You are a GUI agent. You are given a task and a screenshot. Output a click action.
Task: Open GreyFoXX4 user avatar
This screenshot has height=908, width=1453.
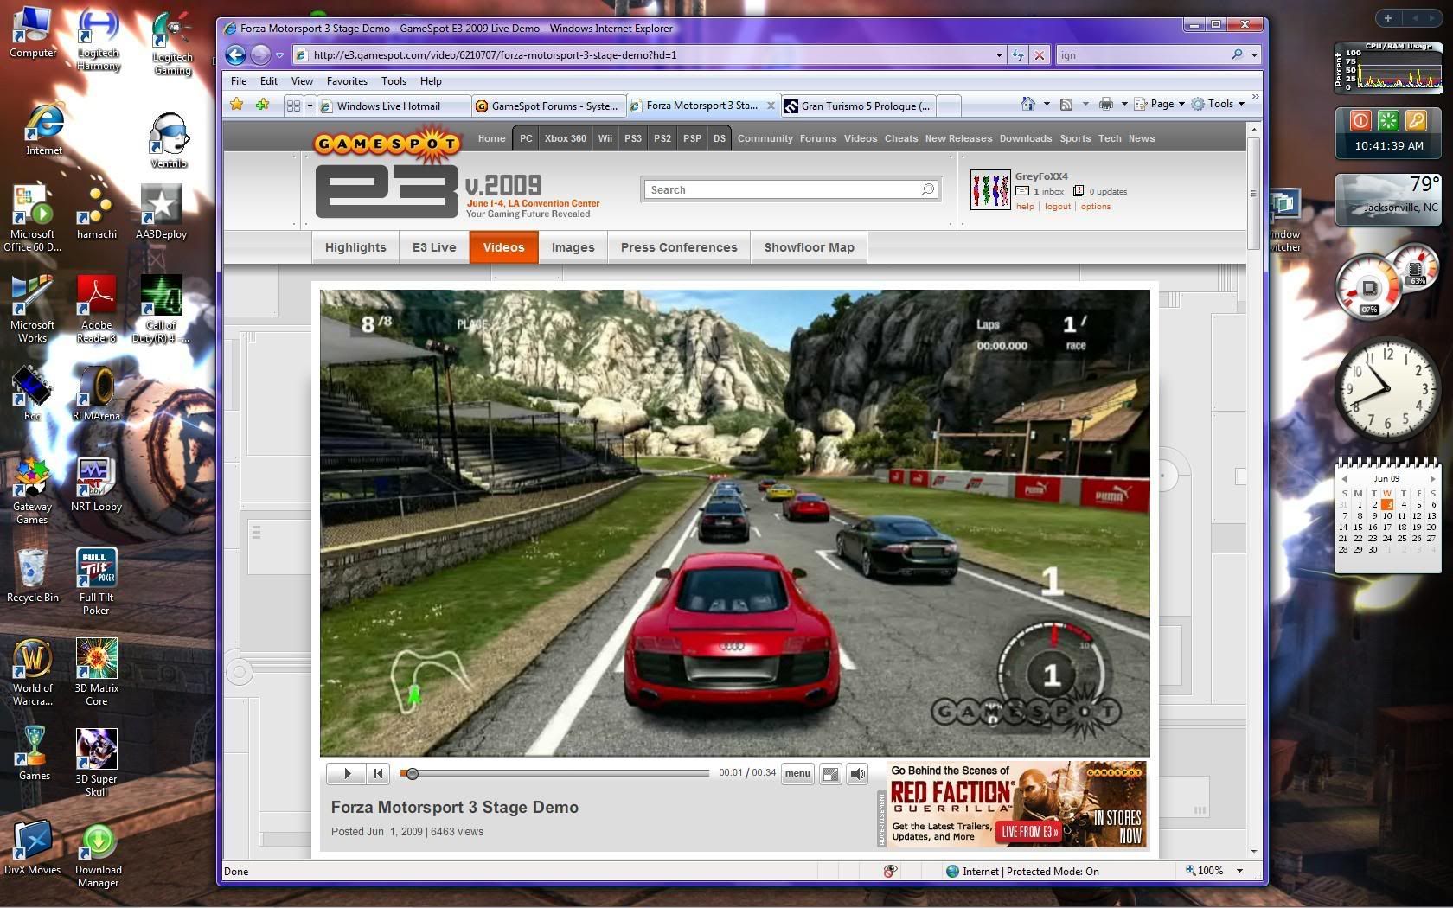pos(990,189)
